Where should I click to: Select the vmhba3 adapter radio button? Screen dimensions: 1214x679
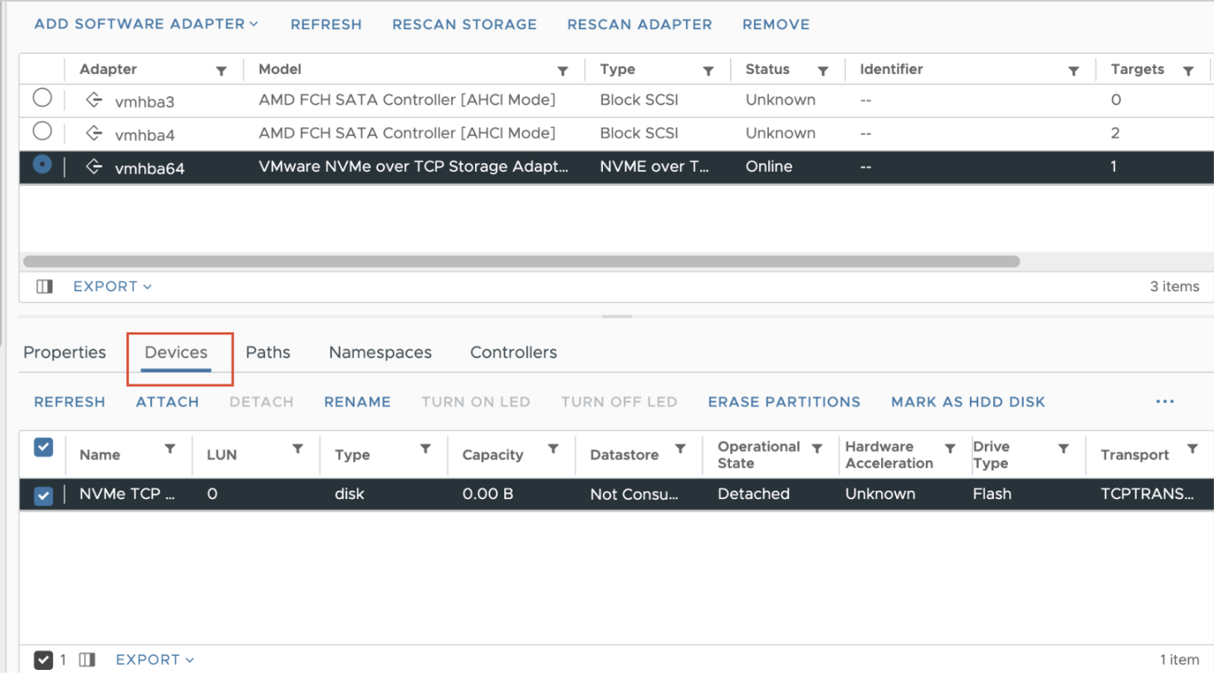click(x=42, y=98)
